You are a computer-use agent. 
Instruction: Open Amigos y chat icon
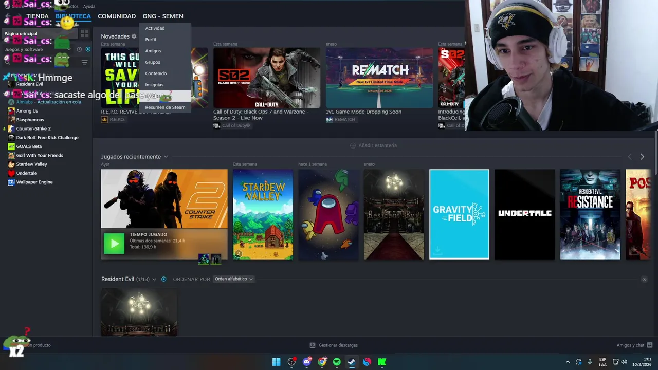point(650,345)
